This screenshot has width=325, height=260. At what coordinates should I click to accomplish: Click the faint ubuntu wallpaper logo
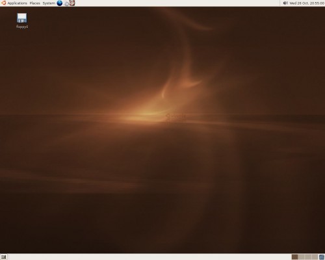(176, 116)
